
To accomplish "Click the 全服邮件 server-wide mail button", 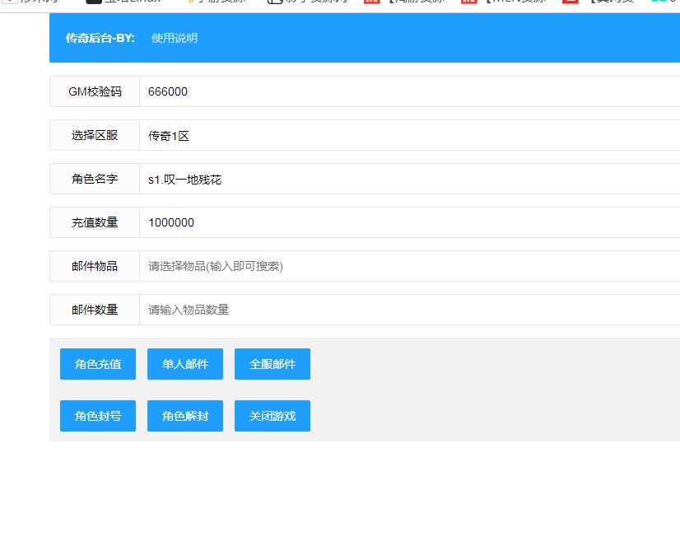I will (272, 364).
